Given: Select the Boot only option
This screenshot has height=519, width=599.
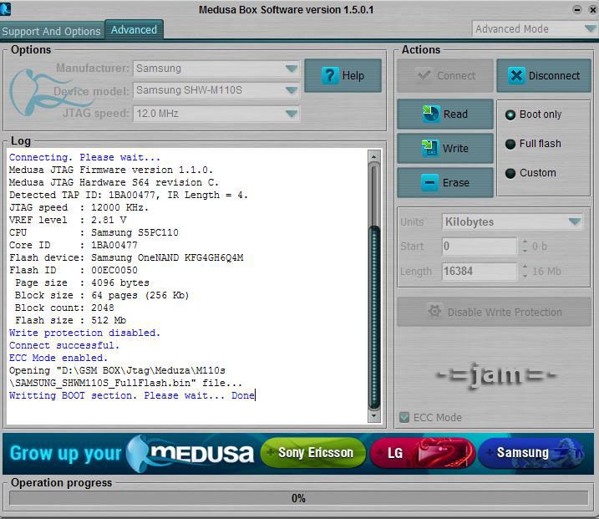Looking at the screenshot, I should (510, 114).
